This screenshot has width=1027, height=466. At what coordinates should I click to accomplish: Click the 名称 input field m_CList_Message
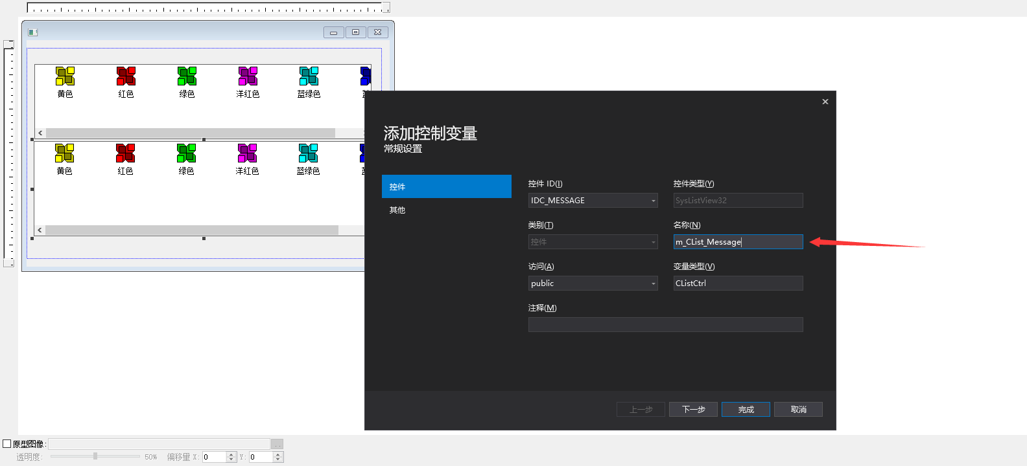coord(738,242)
